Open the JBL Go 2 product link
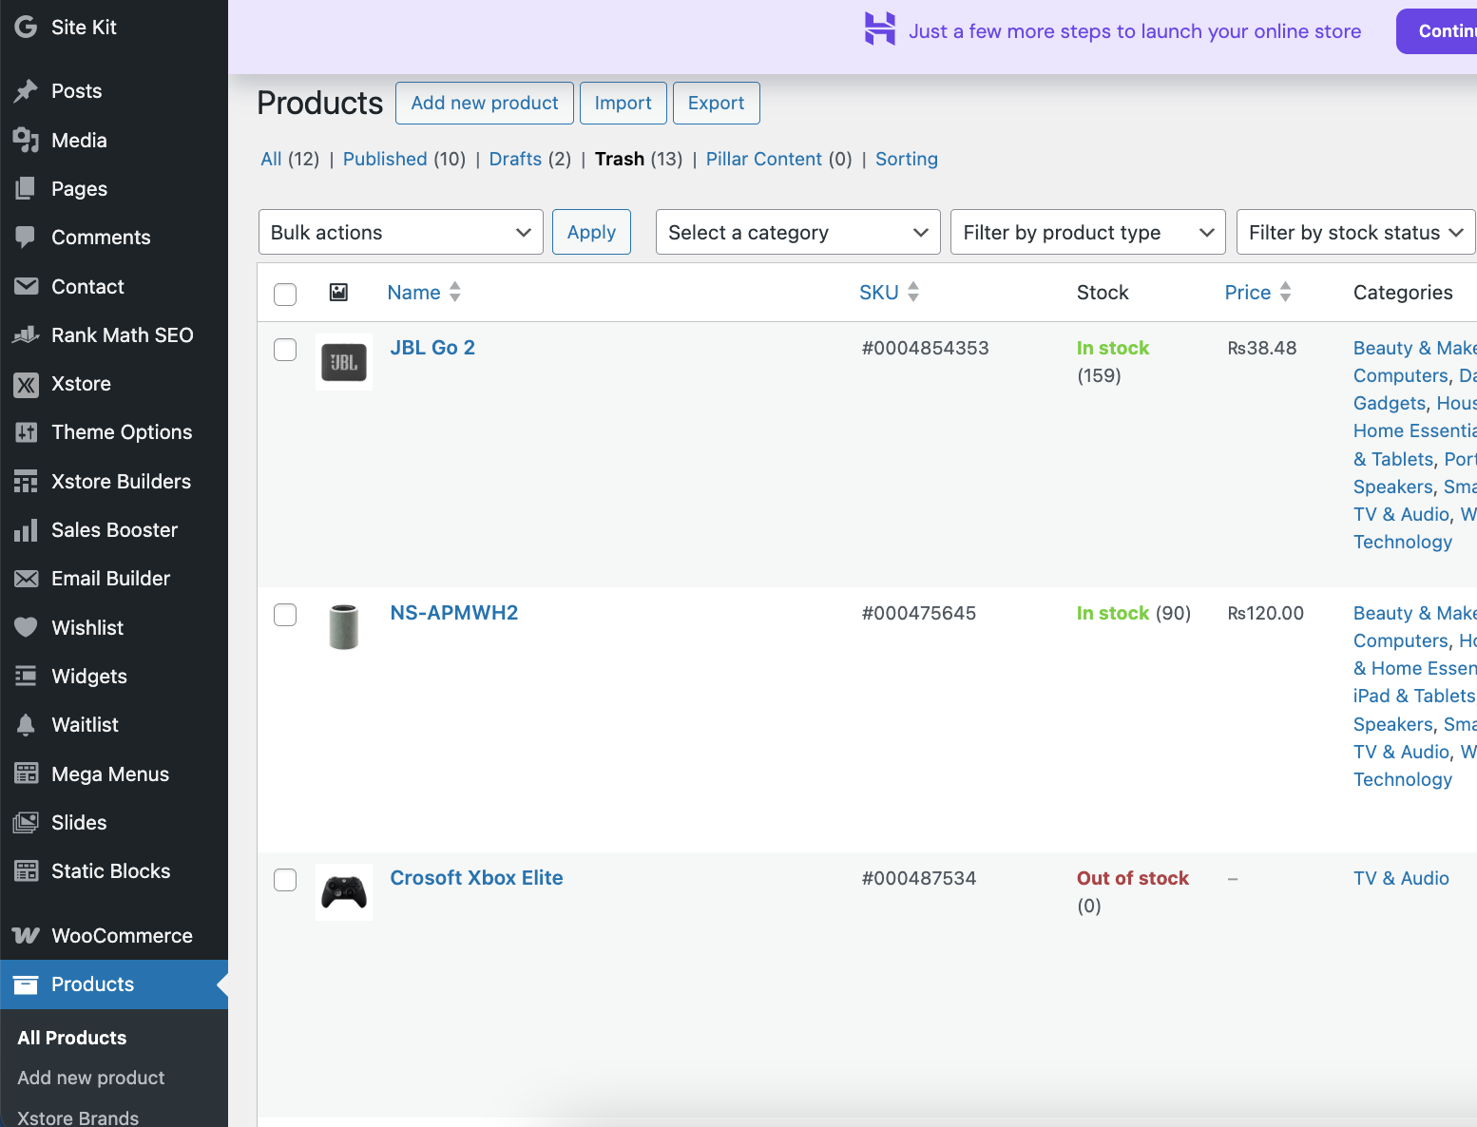 click(432, 348)
